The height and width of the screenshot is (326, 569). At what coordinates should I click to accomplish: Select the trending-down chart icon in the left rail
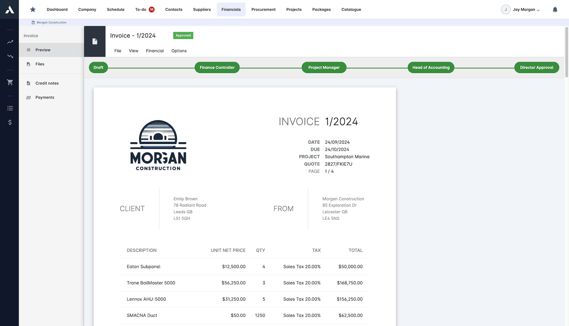point(10,56)
